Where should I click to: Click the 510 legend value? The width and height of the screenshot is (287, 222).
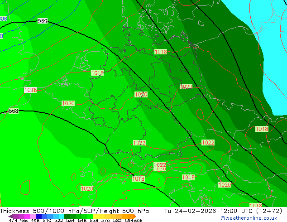[47, 220]
